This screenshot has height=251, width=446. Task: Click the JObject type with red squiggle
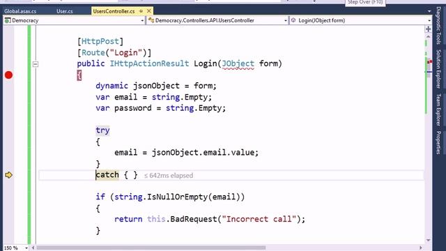238,63
